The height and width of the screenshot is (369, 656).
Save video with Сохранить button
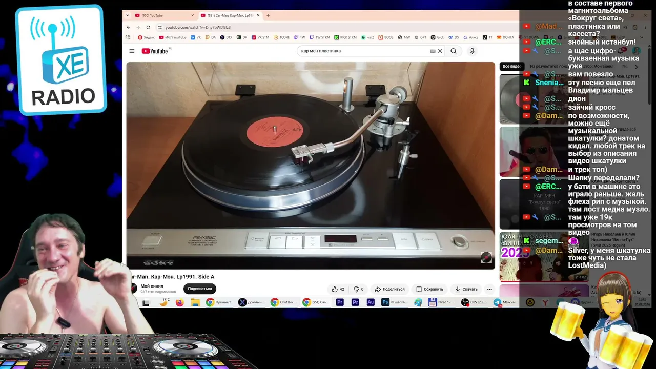coord(429,289)
